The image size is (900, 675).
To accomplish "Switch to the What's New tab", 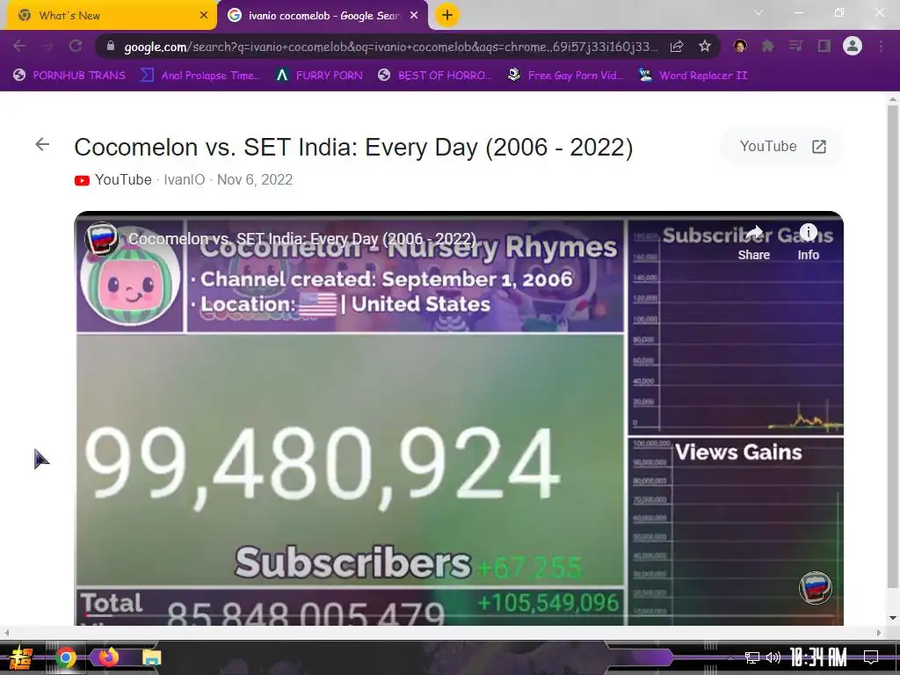I will coord(112,16).
